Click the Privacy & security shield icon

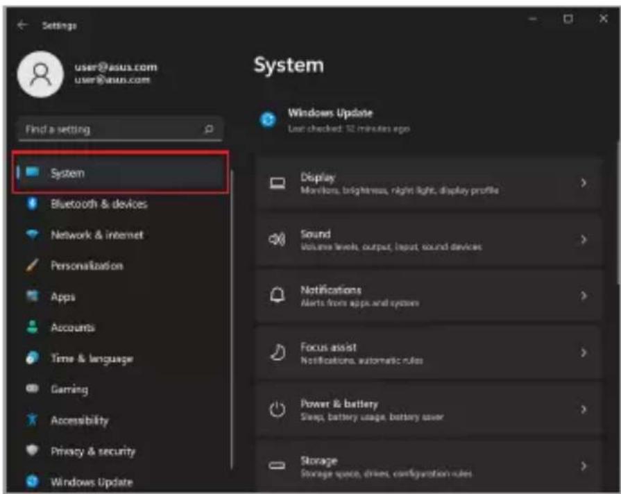pyautogui.click(x=32, y=450)
